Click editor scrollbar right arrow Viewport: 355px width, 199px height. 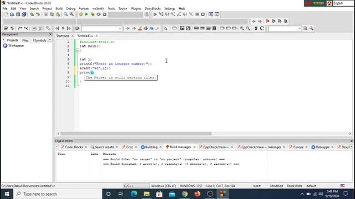(350, 134)
